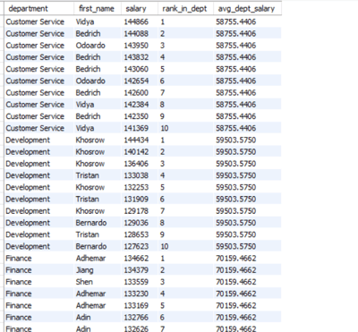The height and width of the screenshot is (332, 358).
Task: Click salary value 141369
Action: pos(136,128)
